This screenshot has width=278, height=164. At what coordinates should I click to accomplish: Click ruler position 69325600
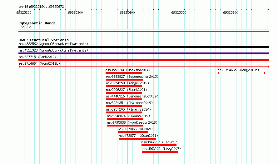[x=231, y=12]
